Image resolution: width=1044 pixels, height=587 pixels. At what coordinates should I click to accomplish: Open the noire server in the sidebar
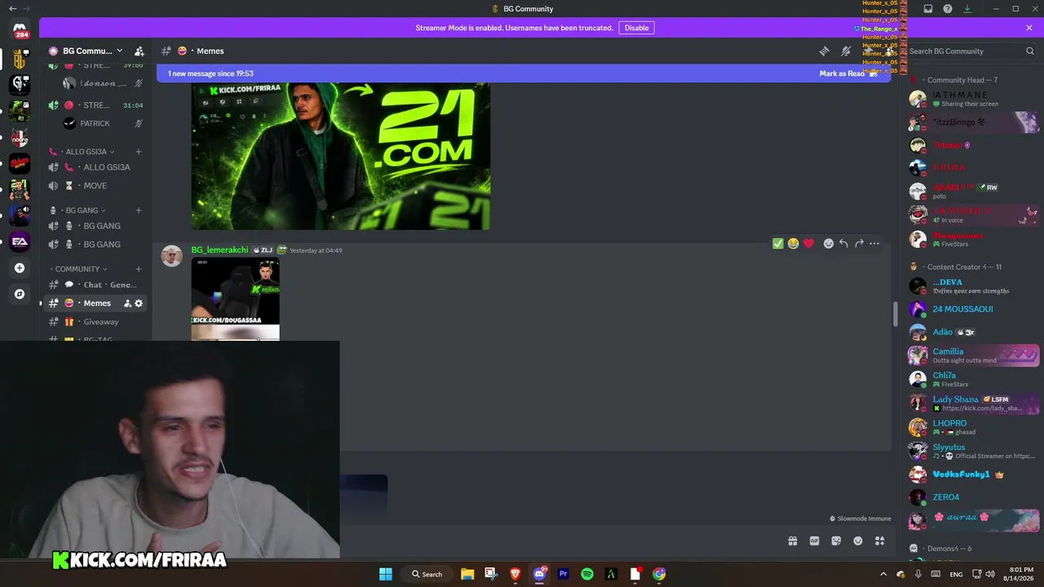[x=20, y=137]
